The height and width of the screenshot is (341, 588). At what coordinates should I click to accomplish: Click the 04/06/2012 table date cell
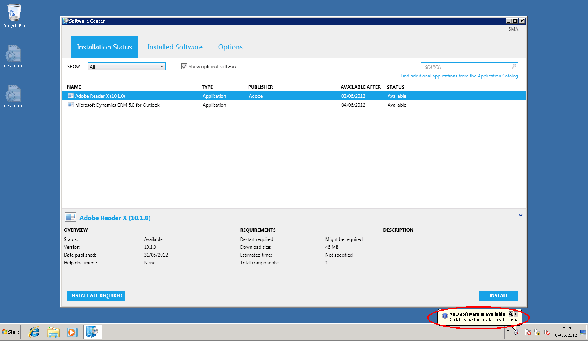[x=353, y=105]
